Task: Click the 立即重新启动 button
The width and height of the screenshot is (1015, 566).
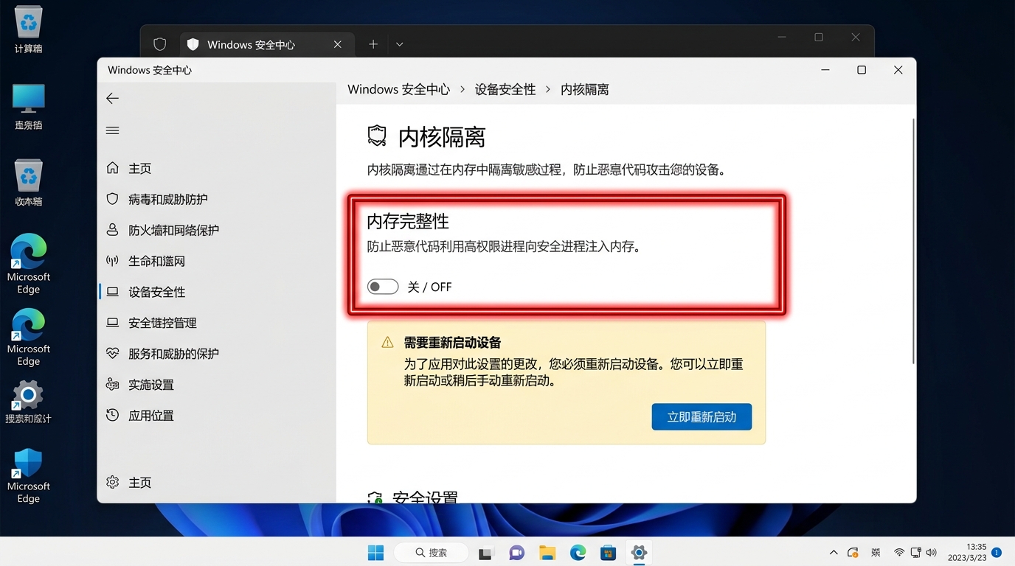Action: coord(702,417)
